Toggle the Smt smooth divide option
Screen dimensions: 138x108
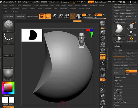click(131, 71)
